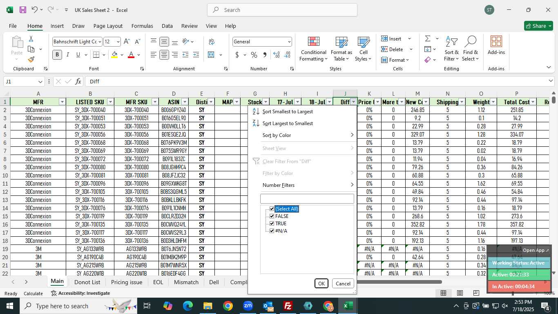Screen dimensions: 558x314
Task: Choose Sort Largest to Smallest
Action: click(x=302, y=123)
